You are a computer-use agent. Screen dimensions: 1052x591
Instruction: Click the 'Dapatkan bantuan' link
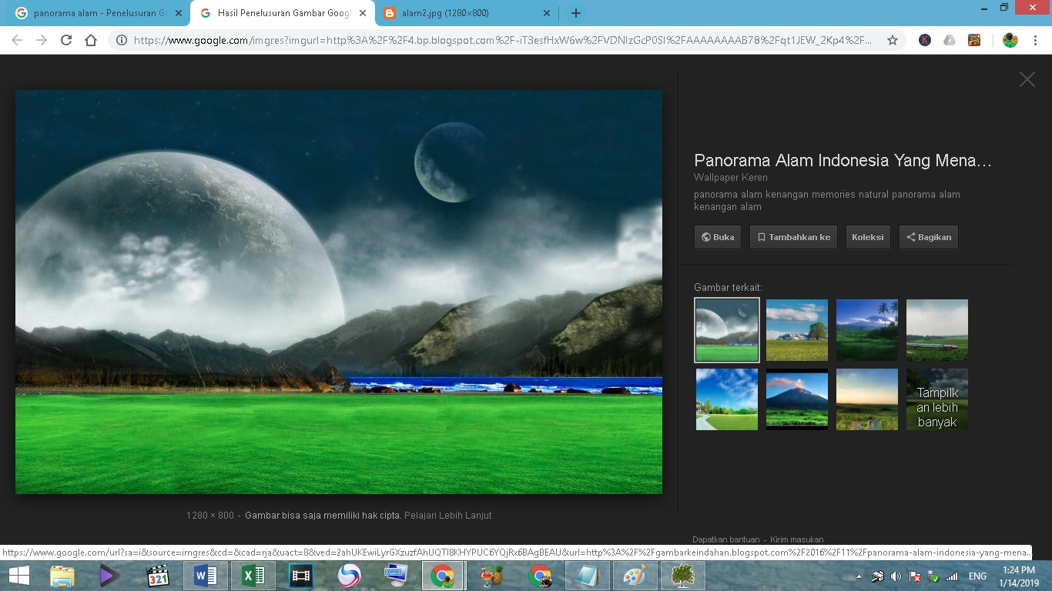tap(725, 539)
